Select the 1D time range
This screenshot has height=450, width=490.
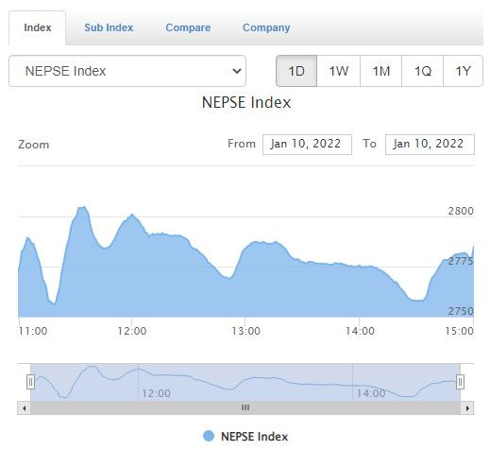click(x=296, y=71)
